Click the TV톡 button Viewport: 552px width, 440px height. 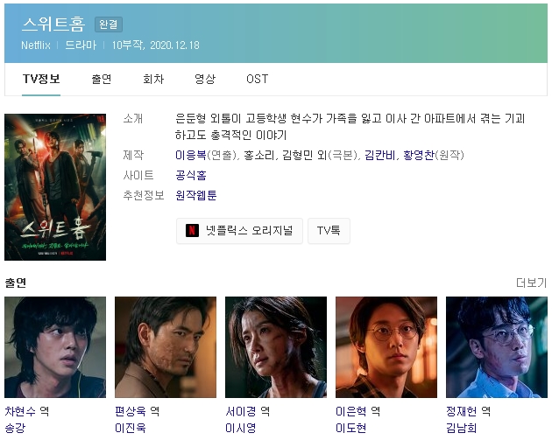[x=329, y=231]
